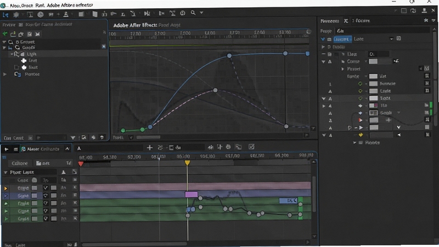439x247 pixels.
Task: Switch to the 'Focure' tab
Action: point(363,21)
